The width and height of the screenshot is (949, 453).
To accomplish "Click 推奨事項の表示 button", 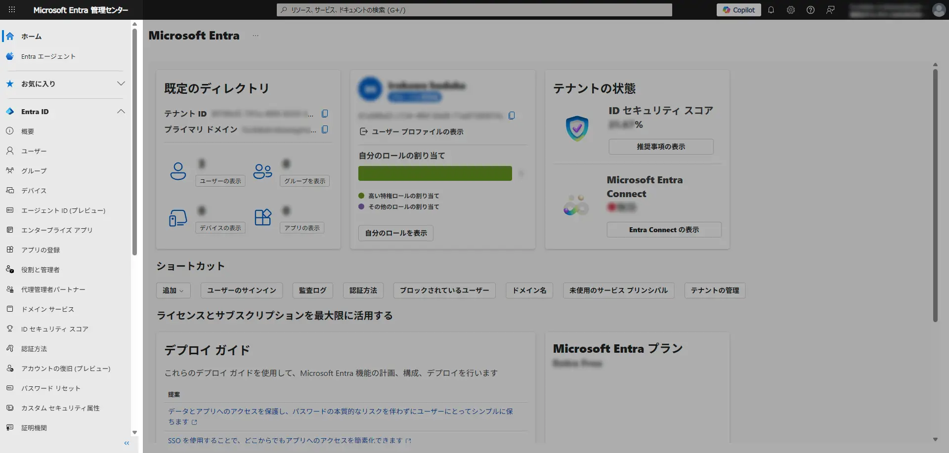I will click(661, 147).
